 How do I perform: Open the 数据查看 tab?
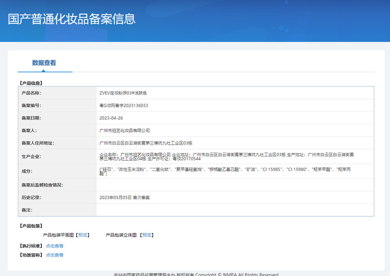pyautogui.click(x=44, y=63)
